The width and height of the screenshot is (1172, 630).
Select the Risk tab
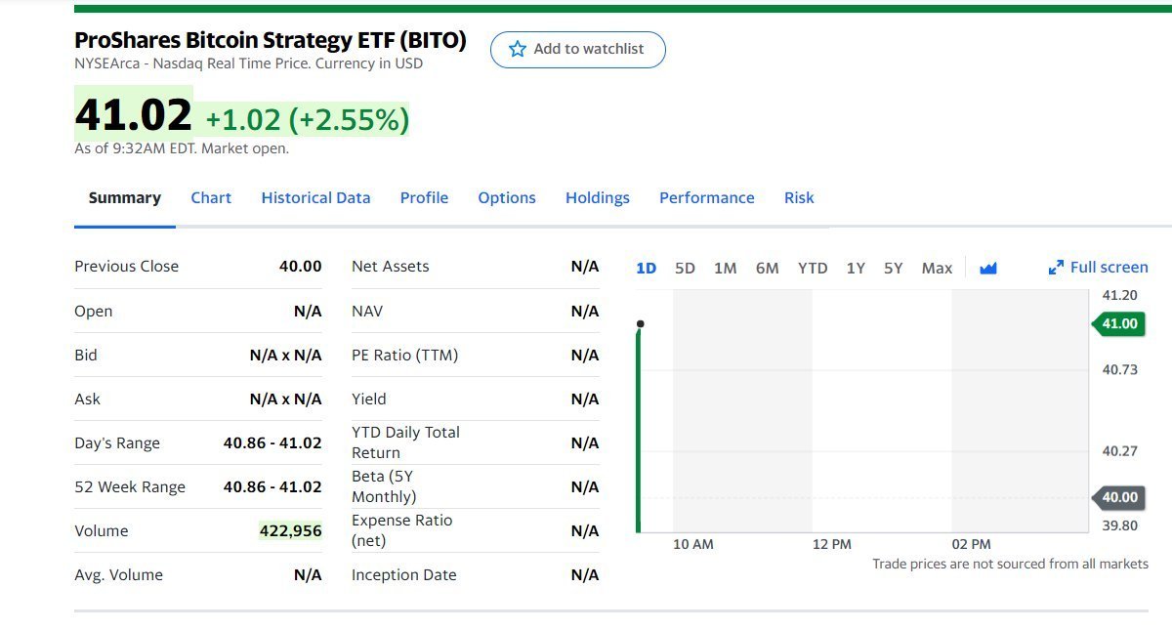click(799, 197)
